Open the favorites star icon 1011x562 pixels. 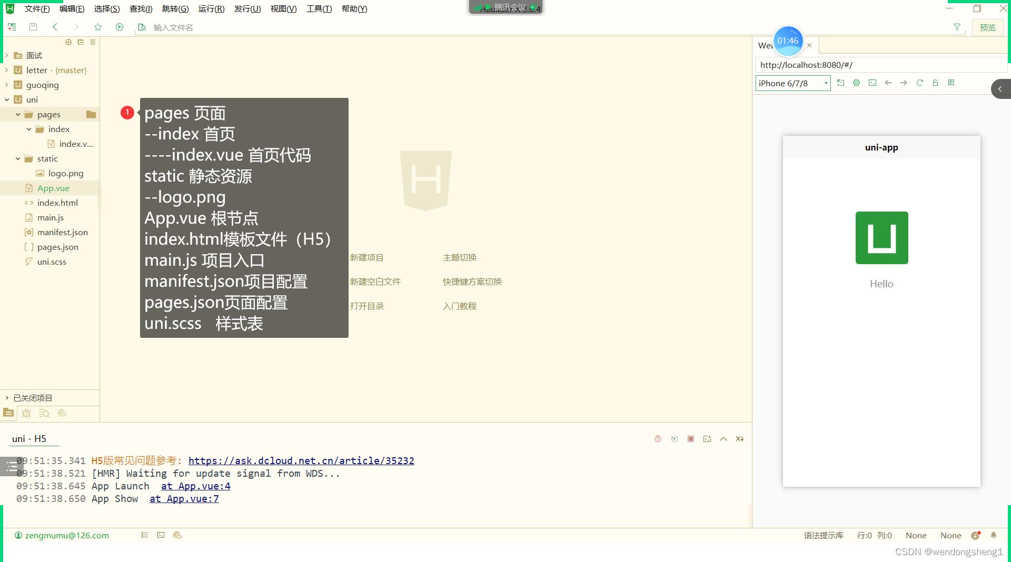point(98,27)
